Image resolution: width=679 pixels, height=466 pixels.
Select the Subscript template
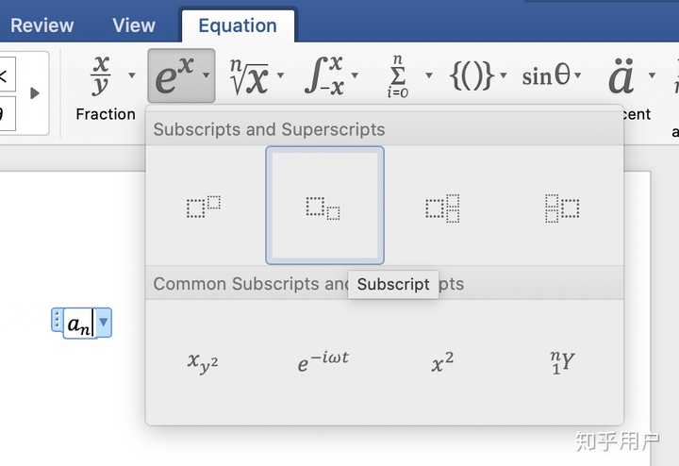324,206
